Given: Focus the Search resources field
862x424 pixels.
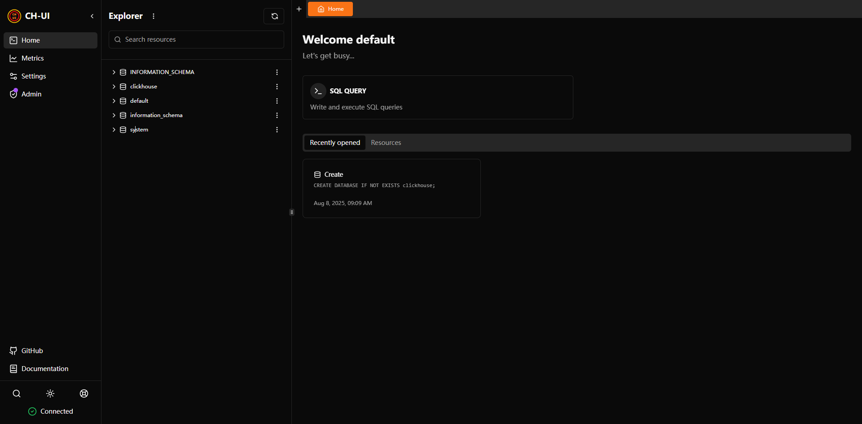Looking at the screenshot, I should [x=196, y=39].
